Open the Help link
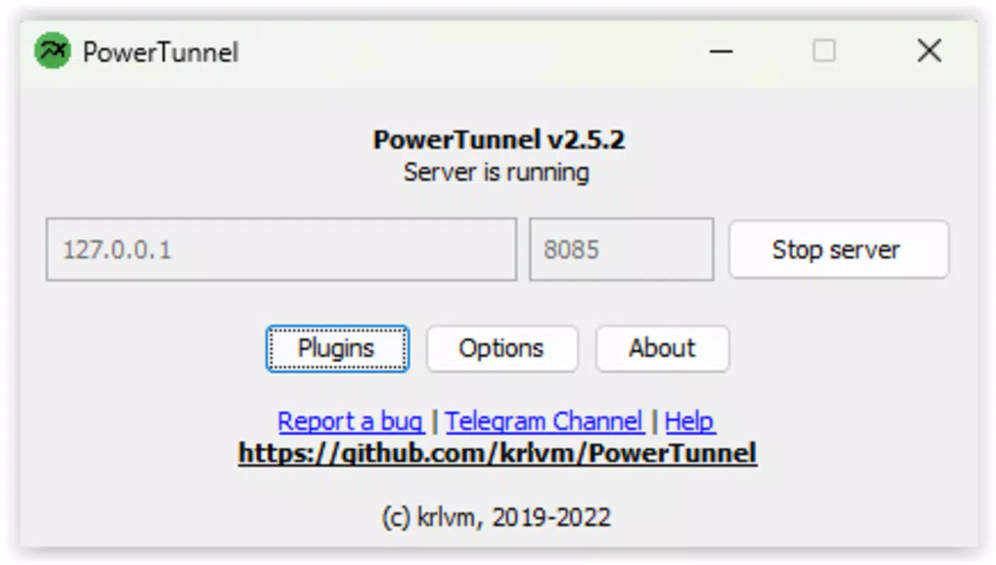Image resolution: width=996 pixels, height=565 pixels. [x=690, y=422]
